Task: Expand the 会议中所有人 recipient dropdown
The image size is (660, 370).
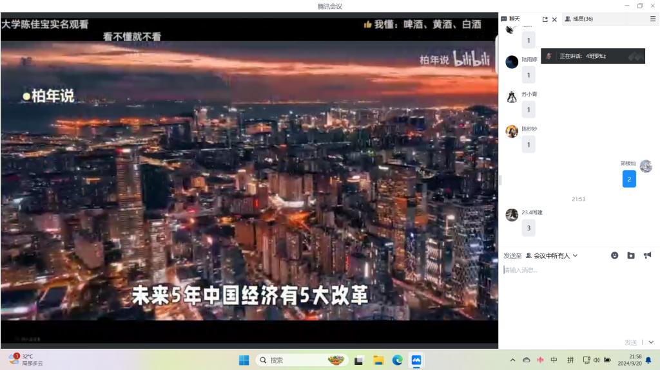Action: coord(552,255)
